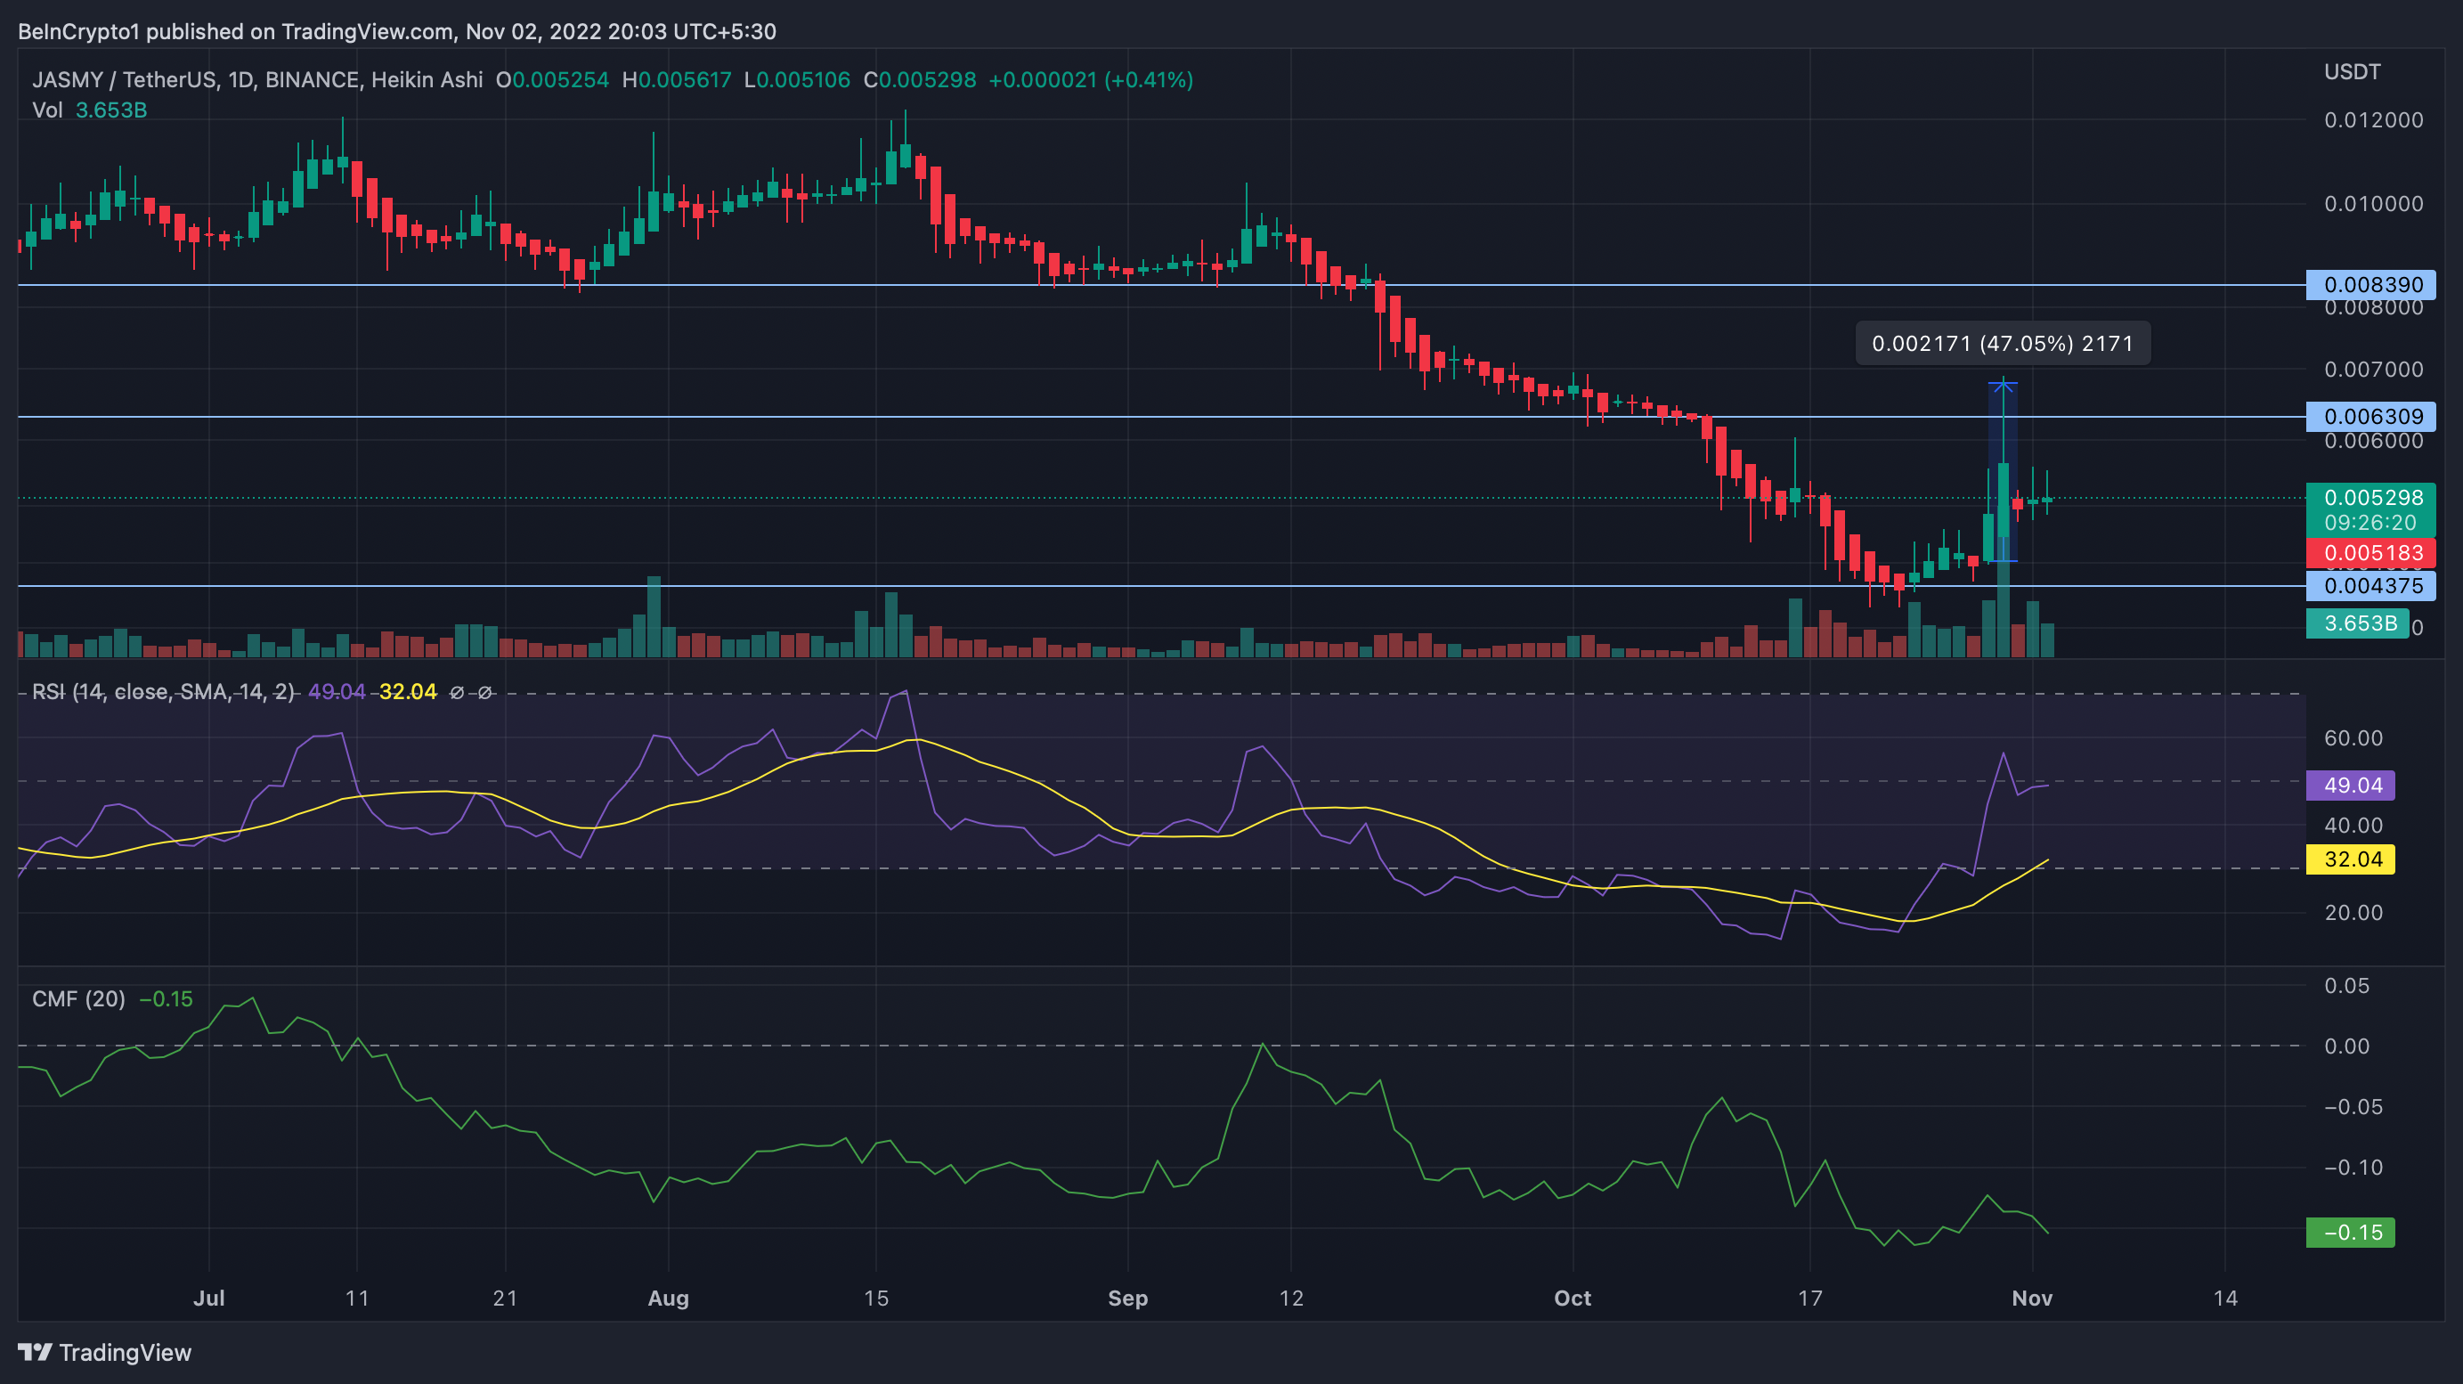
Task: Select the 0.004375 blue price label
Action: click(x=2372, y=585)
